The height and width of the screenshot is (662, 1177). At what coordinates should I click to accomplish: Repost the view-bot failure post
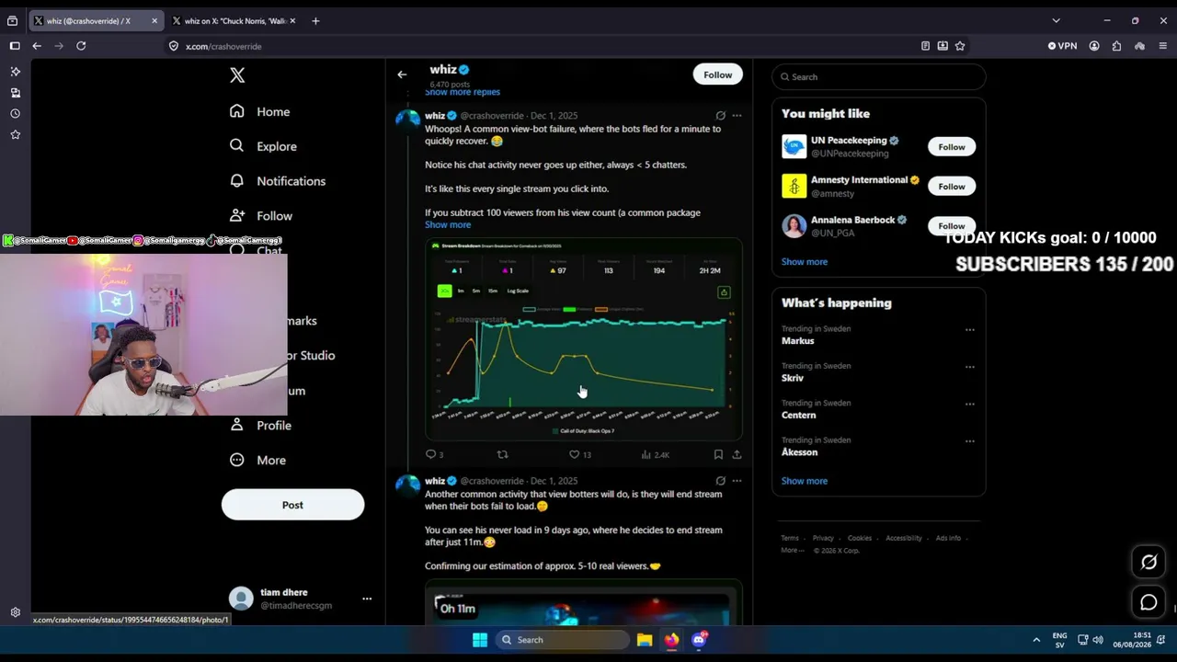tap(502, 454)
